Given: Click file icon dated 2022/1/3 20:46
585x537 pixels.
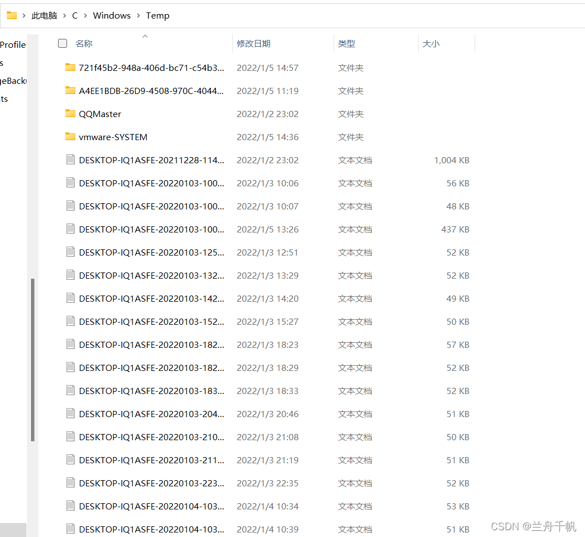Looking at the screenshot, I should [x=70, y=414].
